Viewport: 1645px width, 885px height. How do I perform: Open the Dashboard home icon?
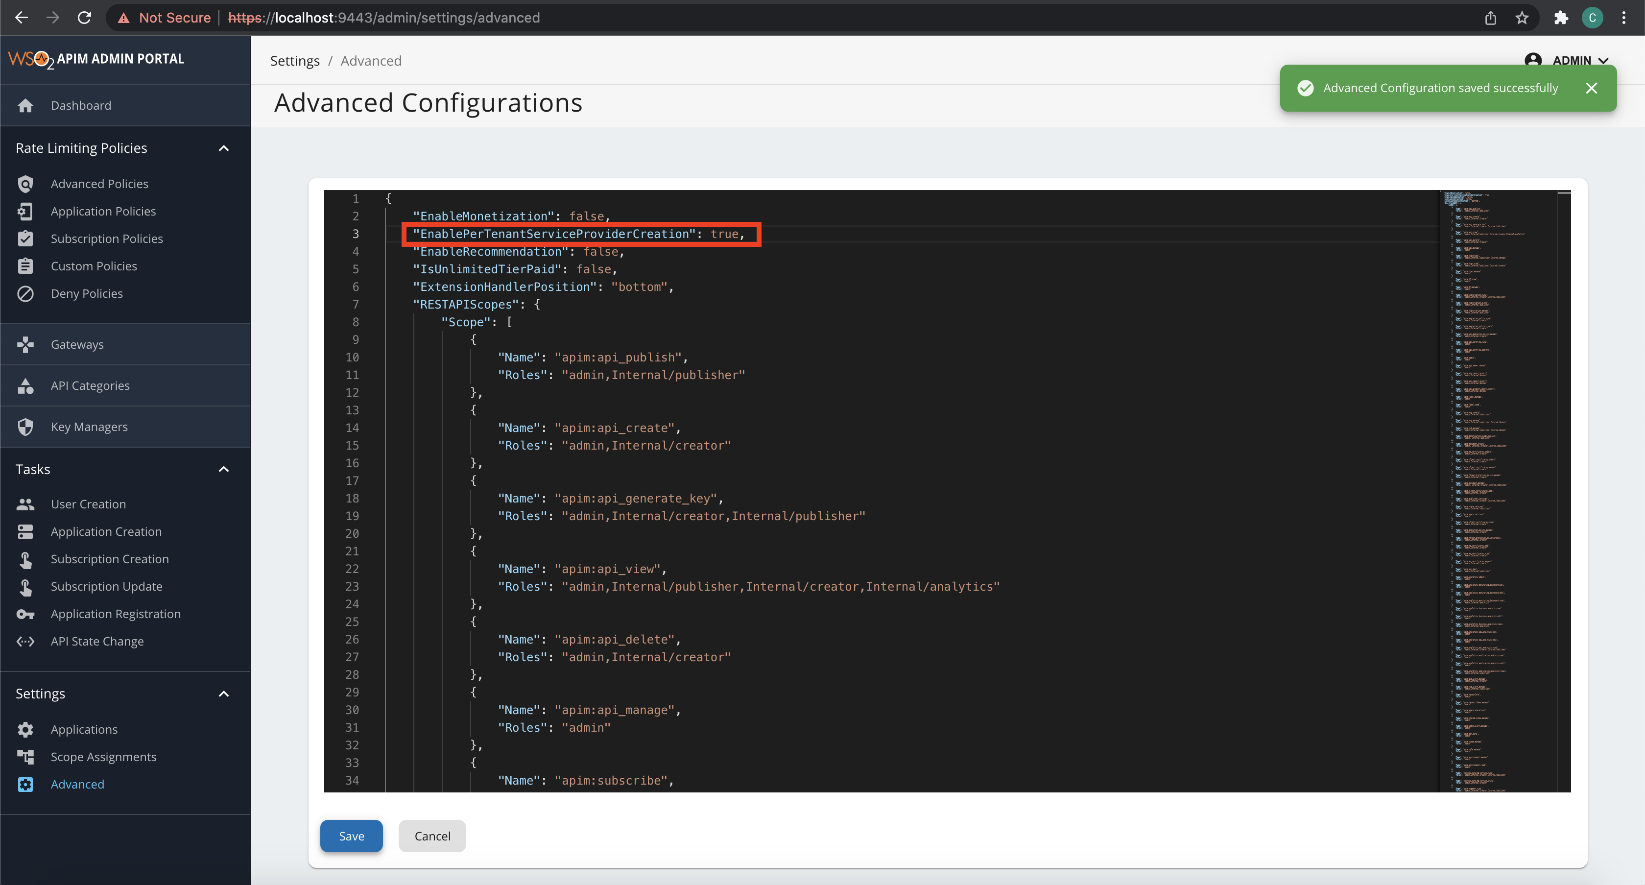coord(25,105)
